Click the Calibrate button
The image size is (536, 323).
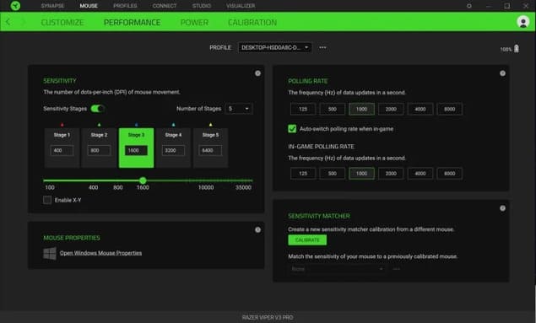click(307, 240)
